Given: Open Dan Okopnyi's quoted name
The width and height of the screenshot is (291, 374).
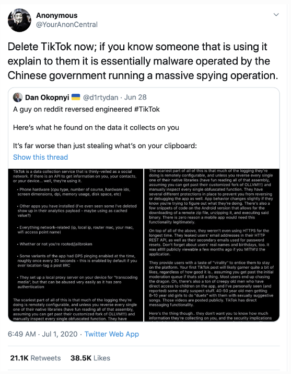Looking at the screenshot, I should point(47,97).
